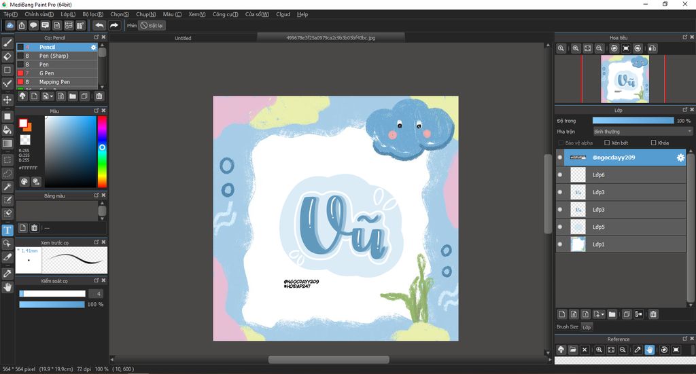Open the Lớp(L) menu

pyautogui.click(x=68, y=14)
